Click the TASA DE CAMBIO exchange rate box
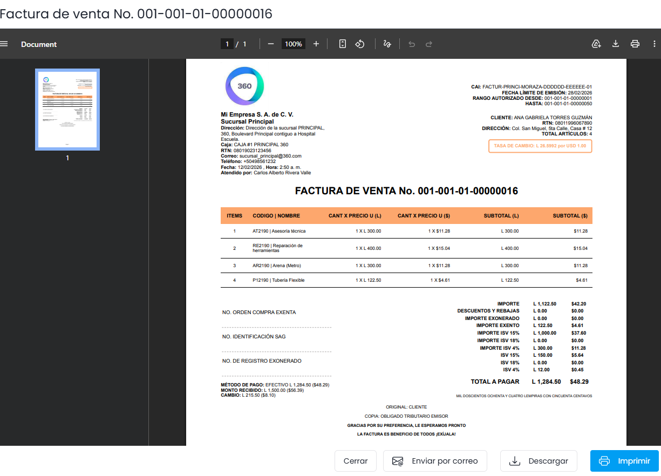This screenshot has width=661, height=476. (x=540, y=146)
